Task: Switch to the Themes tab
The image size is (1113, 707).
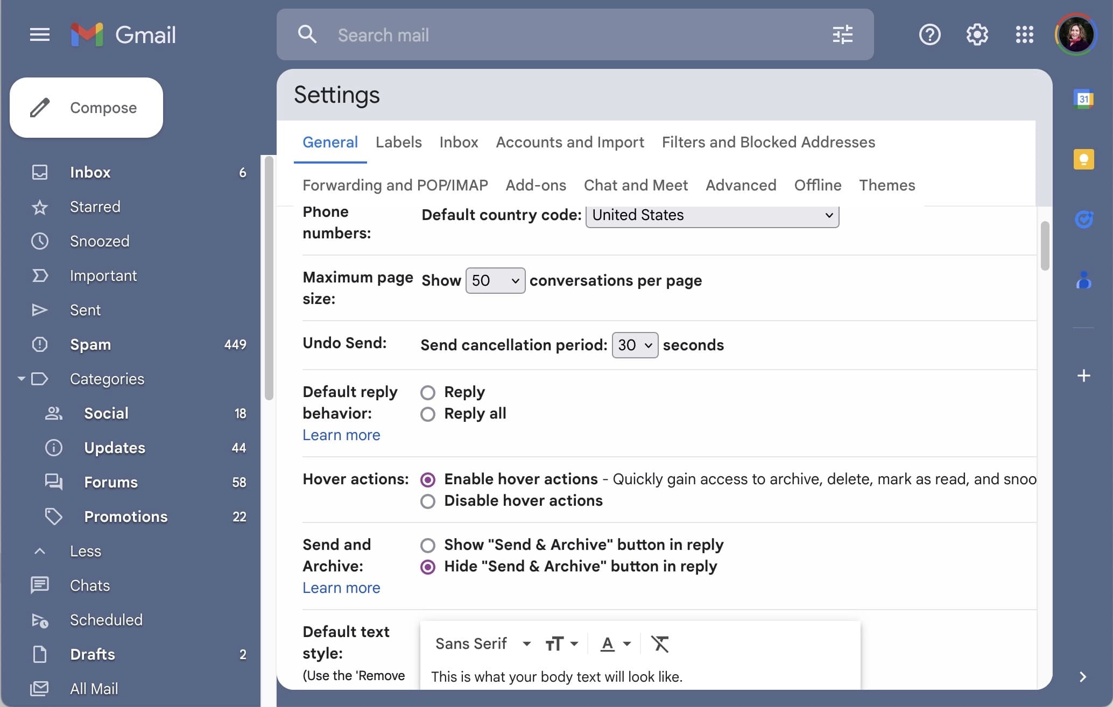Action: click(x=887, y=185)
